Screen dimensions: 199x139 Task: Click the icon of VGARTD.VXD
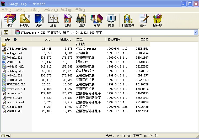[4, 111]
